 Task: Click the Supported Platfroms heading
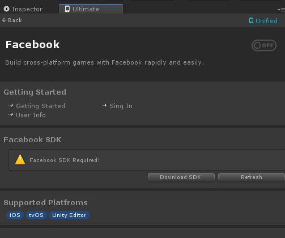click(x=45, y=202)
